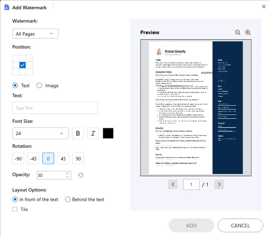Click the resume preview thumbnail
Viewport: 269px width, 237px height.
196,108
